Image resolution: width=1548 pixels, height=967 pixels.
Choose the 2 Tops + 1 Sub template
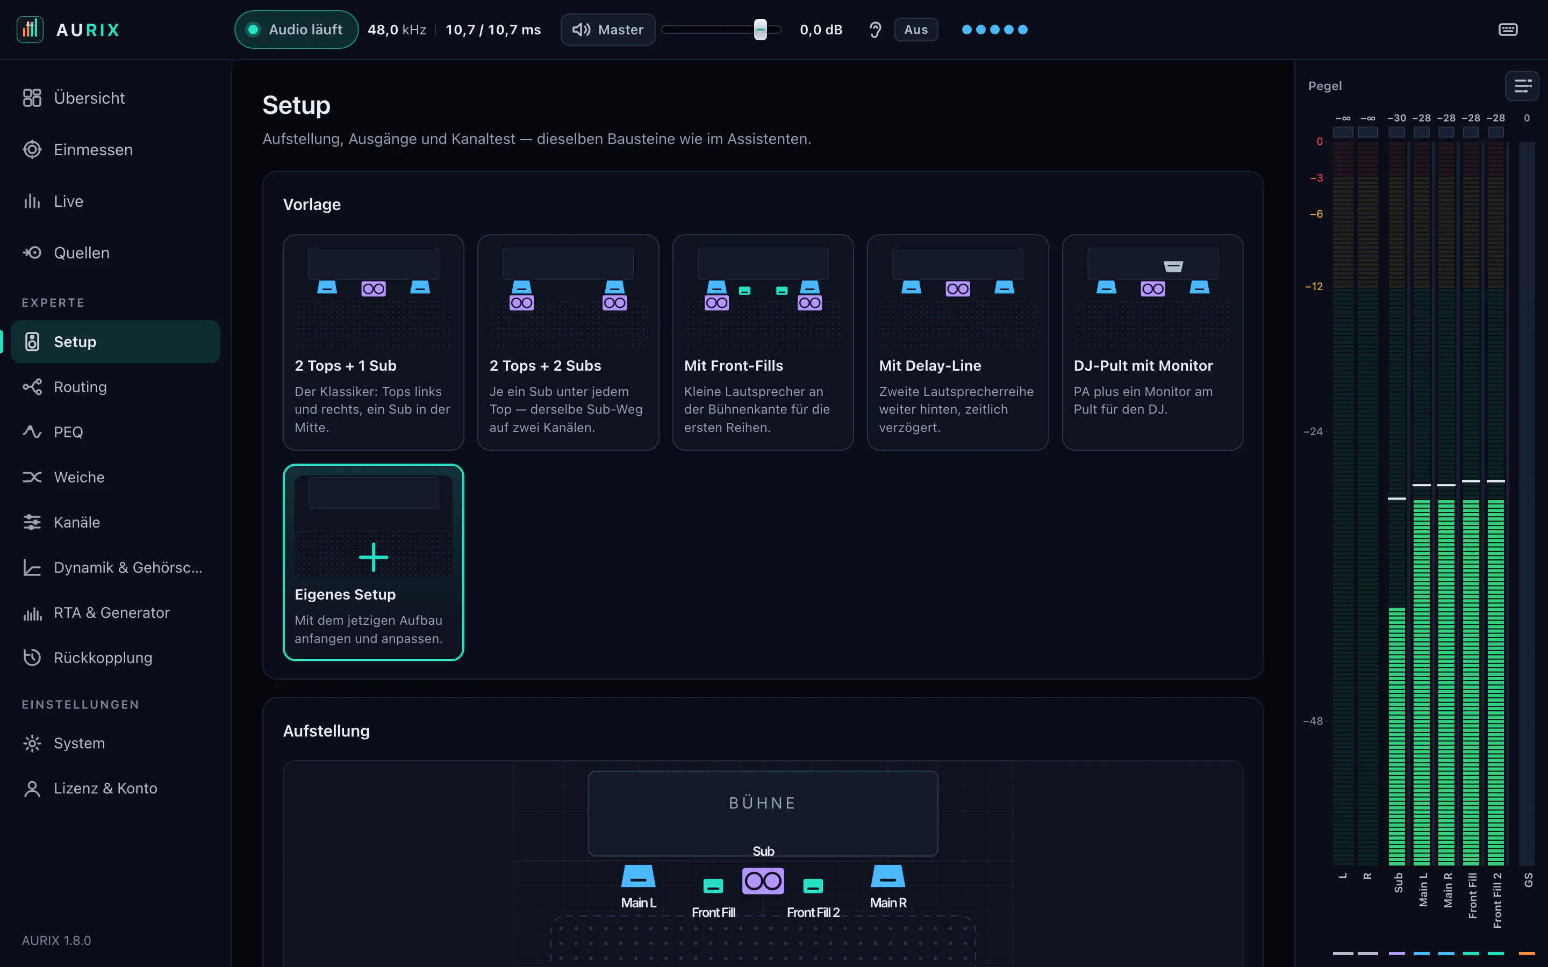374,342
